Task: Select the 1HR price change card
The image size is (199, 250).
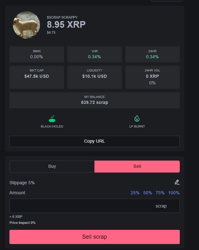Action: pos(94,54)
